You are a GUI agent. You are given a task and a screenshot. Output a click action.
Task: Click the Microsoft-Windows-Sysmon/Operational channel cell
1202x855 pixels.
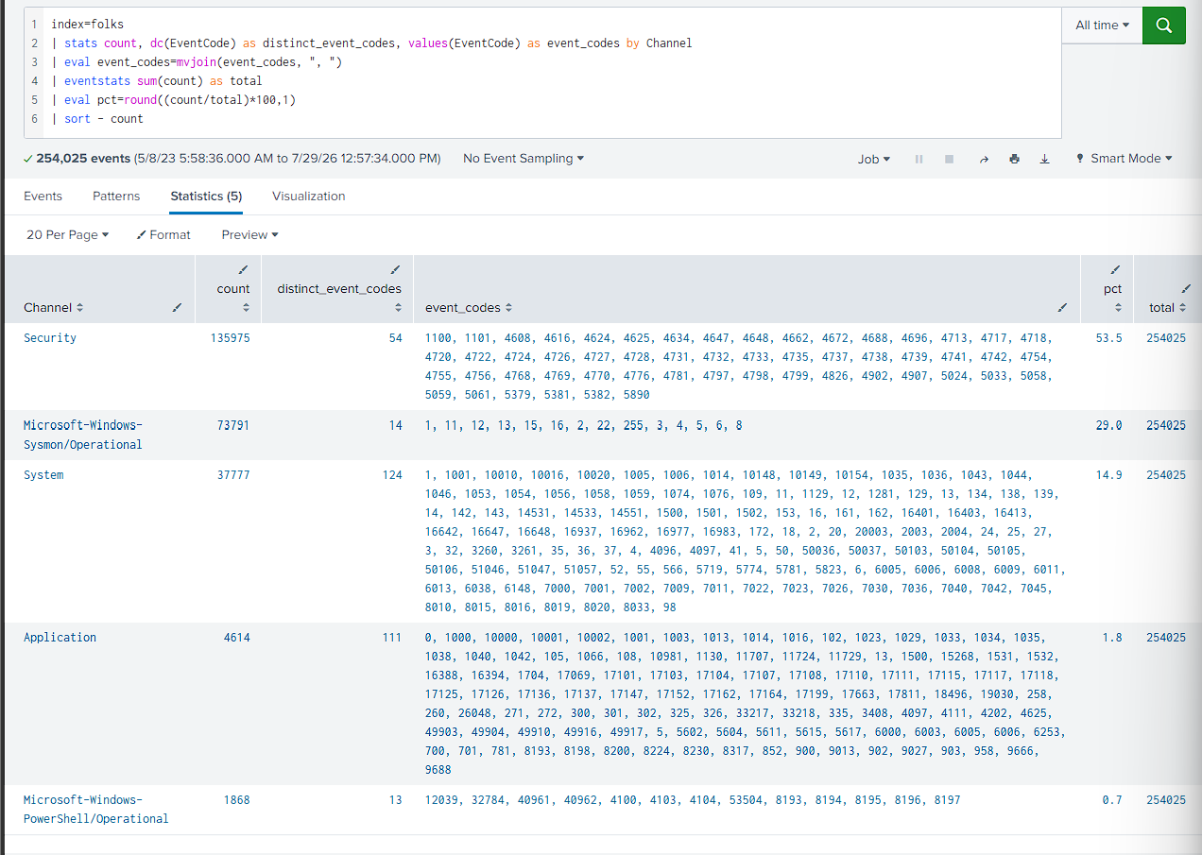(83, 435)
